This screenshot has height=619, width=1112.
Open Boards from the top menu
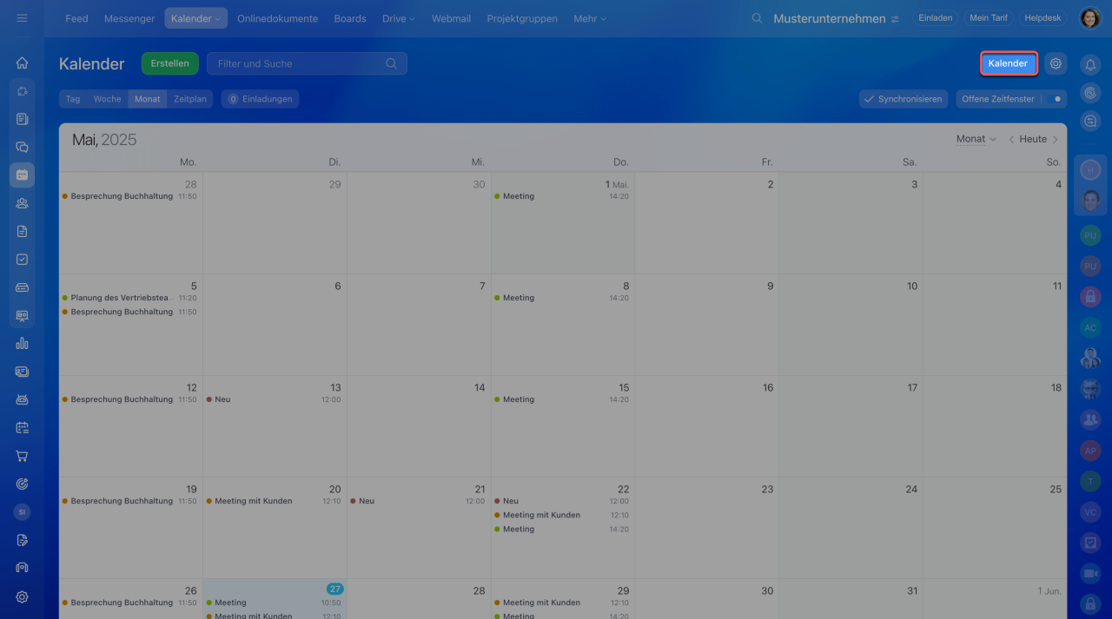[x=350, y=18]
